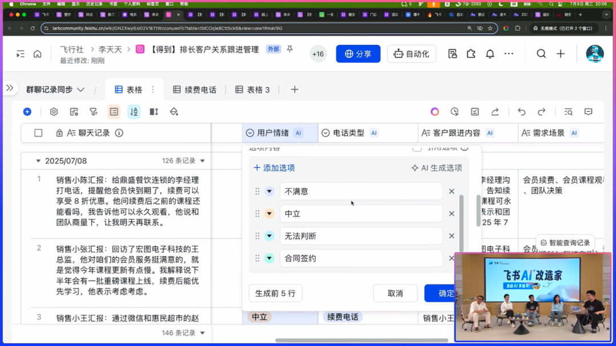This screenshot has width=616, height=346.
Task: Open the extensions puzzle icon
Action: (471, 54)
